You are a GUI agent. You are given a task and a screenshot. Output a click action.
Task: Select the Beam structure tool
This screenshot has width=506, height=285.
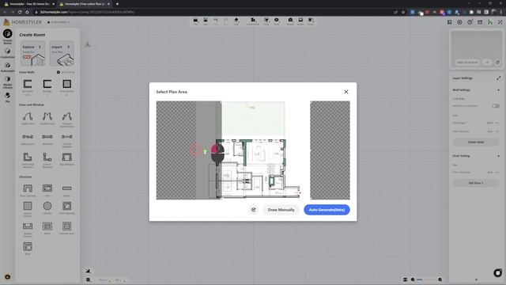pos(66,190)
